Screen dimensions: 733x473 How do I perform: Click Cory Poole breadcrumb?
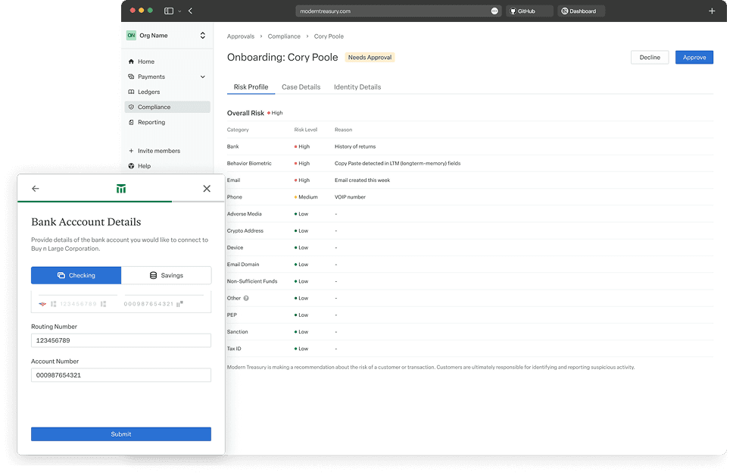tap(329, 36)
